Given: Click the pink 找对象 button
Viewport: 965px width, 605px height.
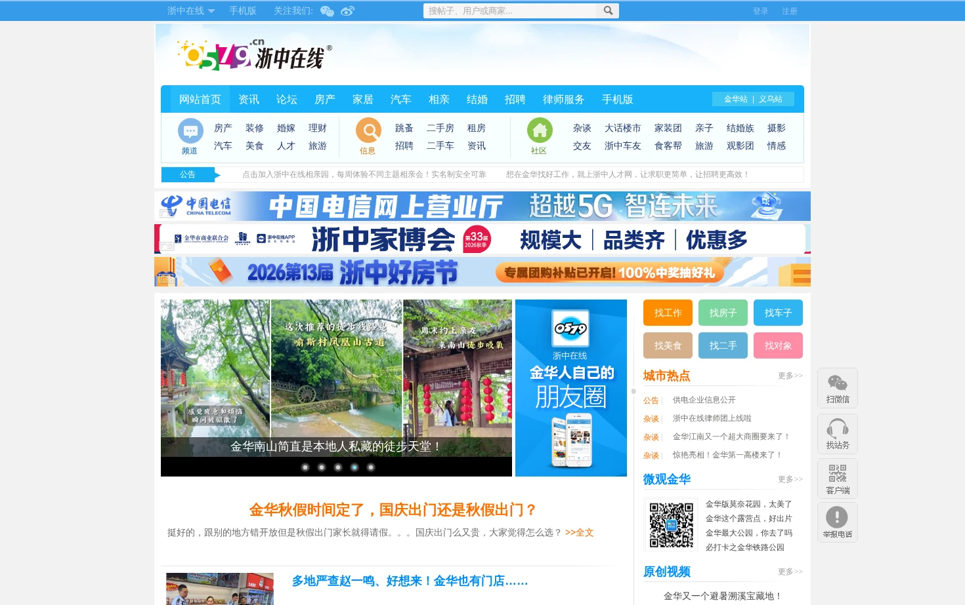Looking at the screenshot, I should [778, 345].
